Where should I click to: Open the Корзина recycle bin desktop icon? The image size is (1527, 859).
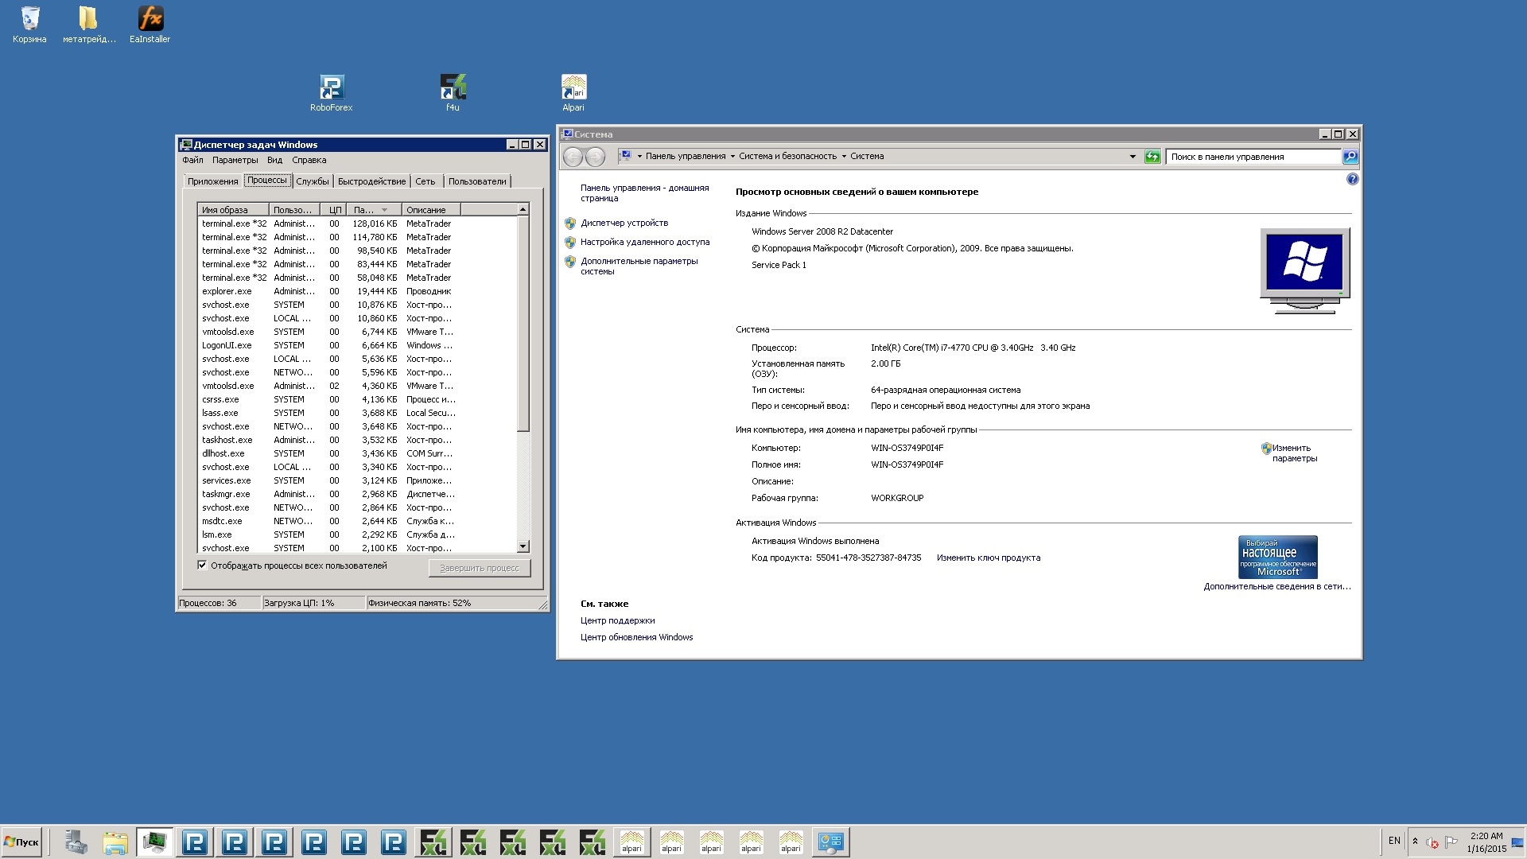[29, 25]
